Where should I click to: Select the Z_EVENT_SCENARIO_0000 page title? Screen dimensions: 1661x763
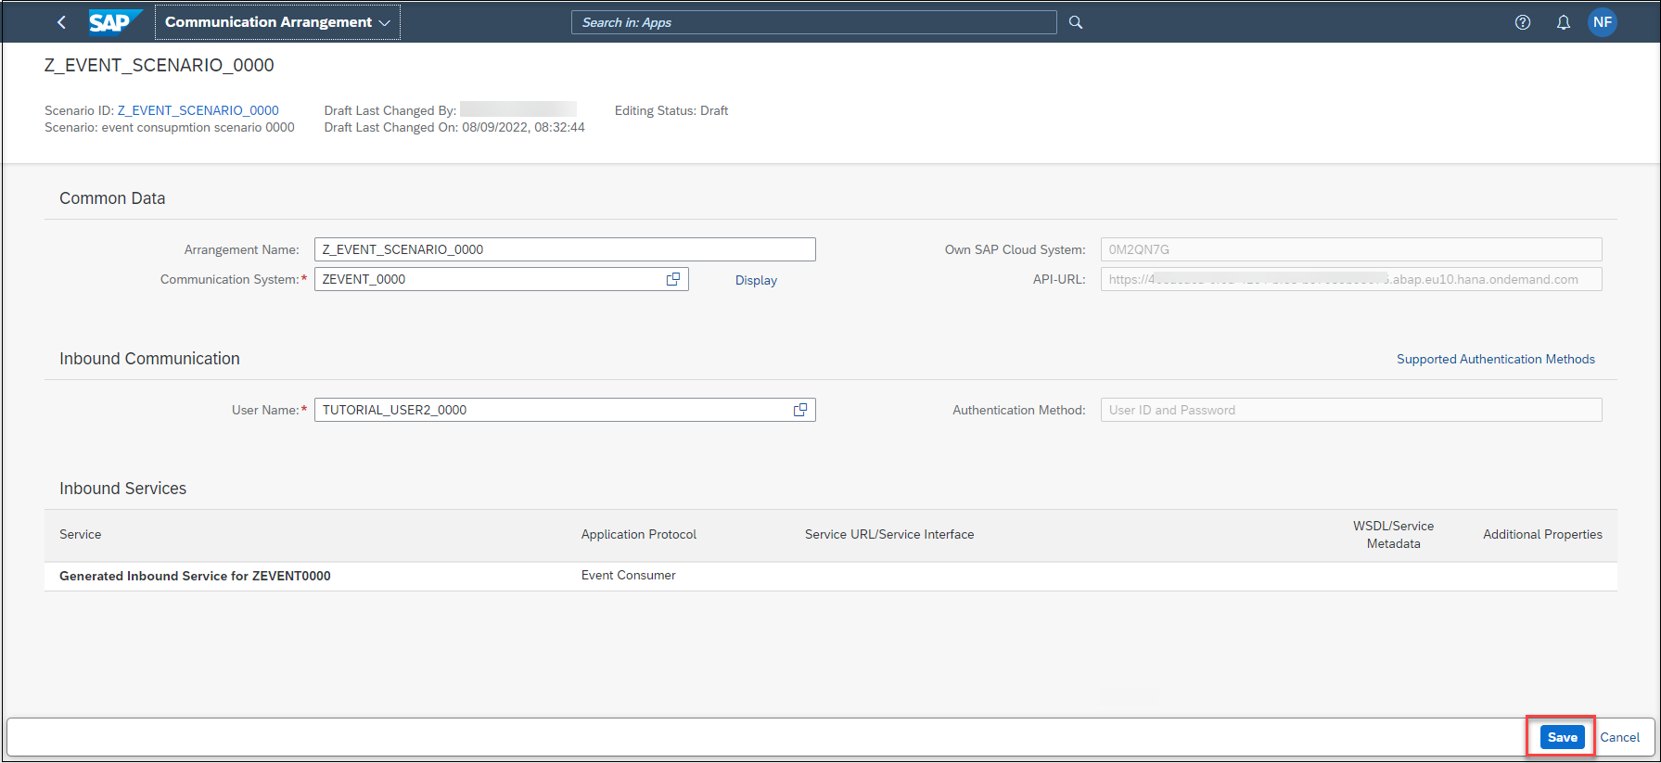pyautogui.click(x=160, y=65)
